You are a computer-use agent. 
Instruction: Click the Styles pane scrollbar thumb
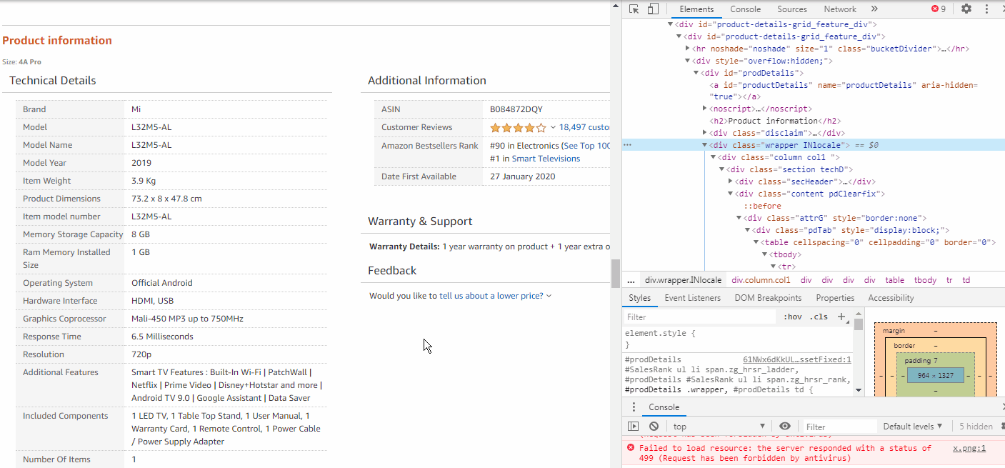pos(858,324)
